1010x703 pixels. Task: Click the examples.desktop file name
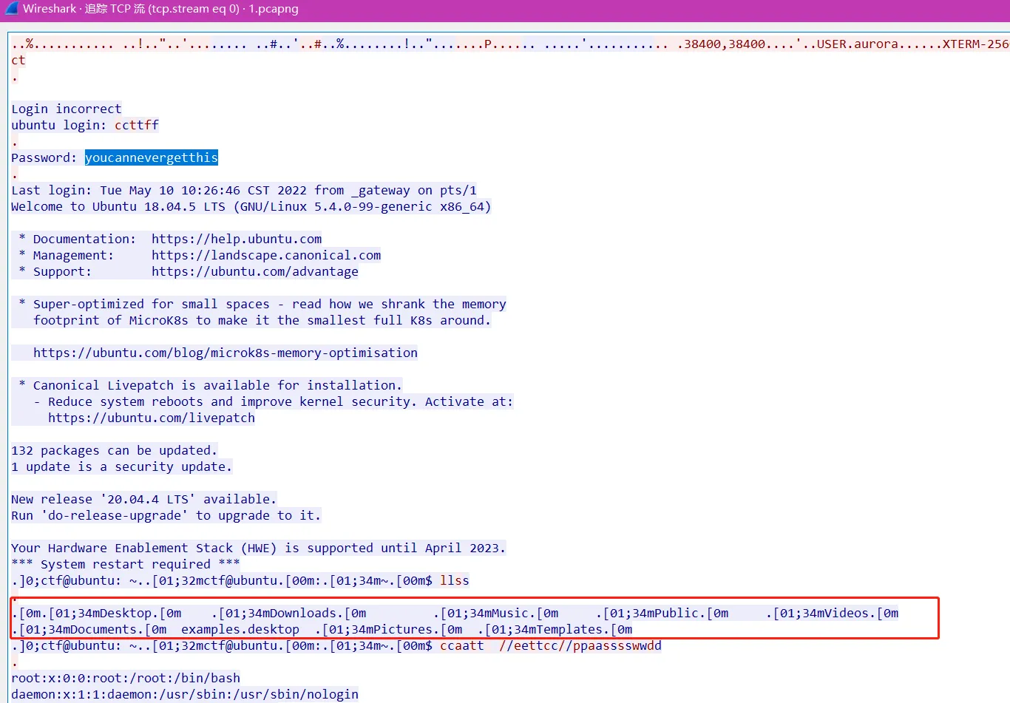coord(240,629)
